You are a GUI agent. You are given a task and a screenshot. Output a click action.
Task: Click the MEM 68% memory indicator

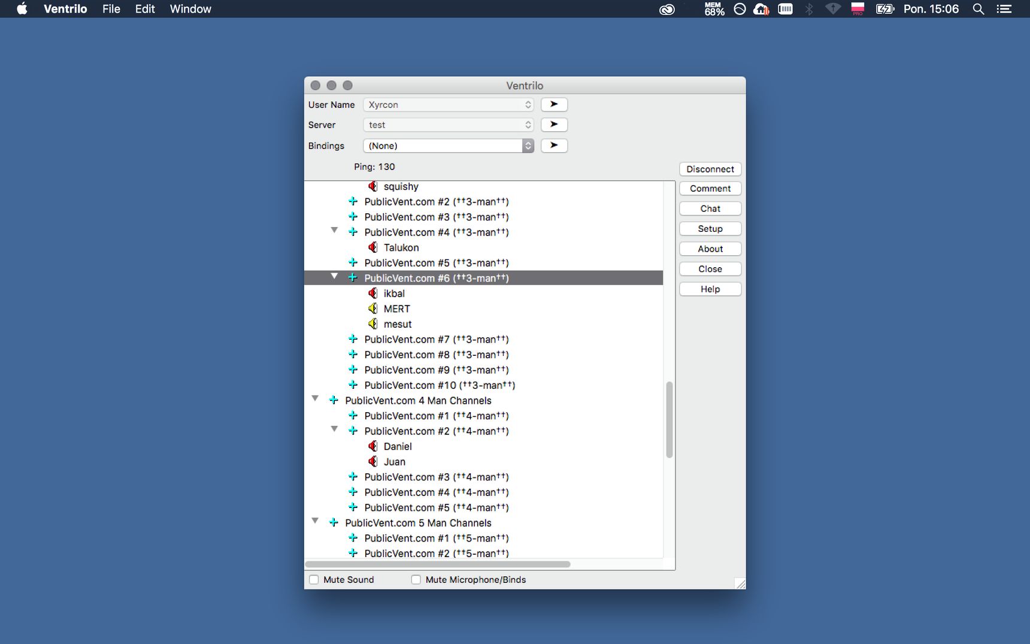[714, 9]
